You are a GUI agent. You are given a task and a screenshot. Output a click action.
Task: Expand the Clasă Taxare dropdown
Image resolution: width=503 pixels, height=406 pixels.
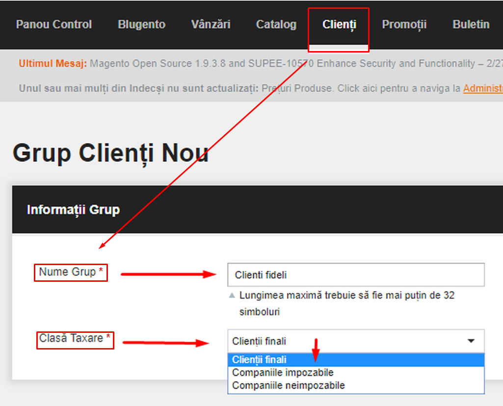356,341
